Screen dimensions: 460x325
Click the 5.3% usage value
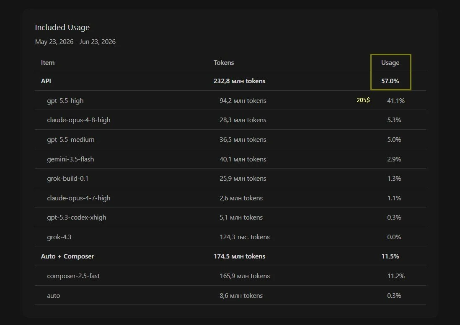click(394, 120)
